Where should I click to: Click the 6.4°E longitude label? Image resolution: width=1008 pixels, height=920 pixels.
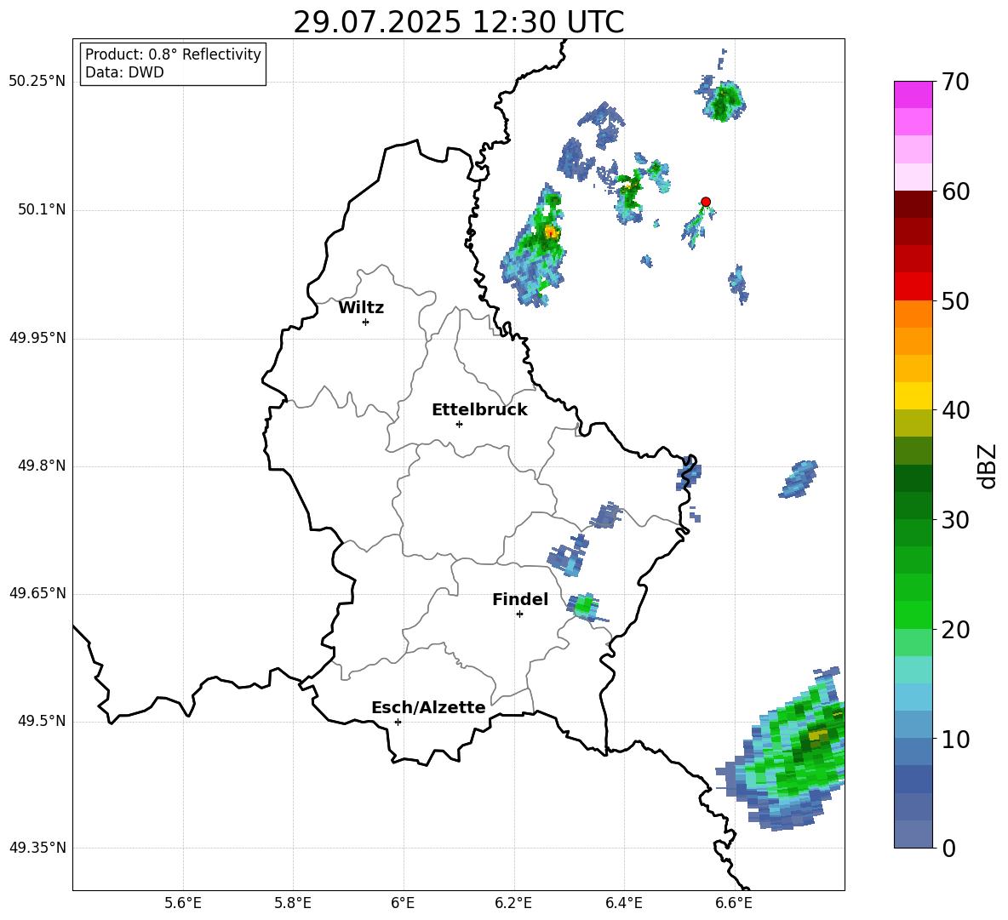point(623,903)
